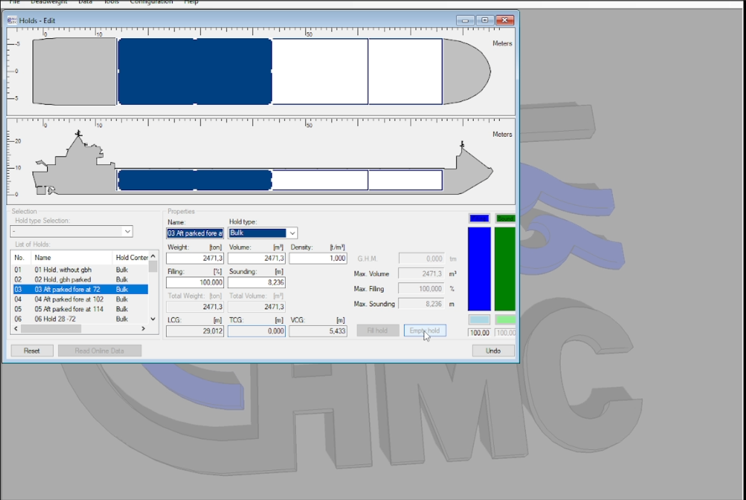The width and height of the screenshot is (746, 500).
Task: Click the Read Online Data button
Action: 99,351
